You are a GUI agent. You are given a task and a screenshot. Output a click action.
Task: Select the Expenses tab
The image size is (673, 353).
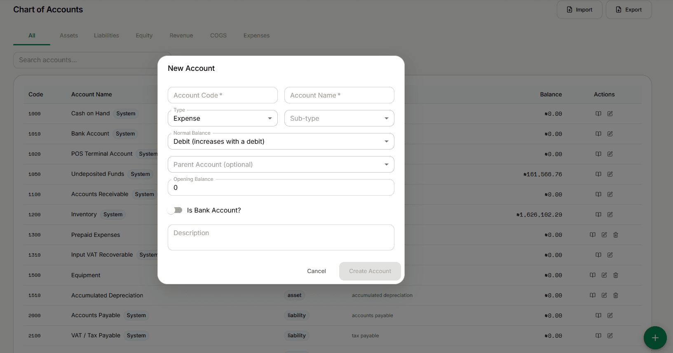[x=256, y=35]
